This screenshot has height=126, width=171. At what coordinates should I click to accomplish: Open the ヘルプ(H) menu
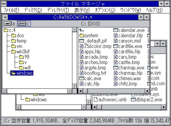pyautogui.click(x=154, y=10)
